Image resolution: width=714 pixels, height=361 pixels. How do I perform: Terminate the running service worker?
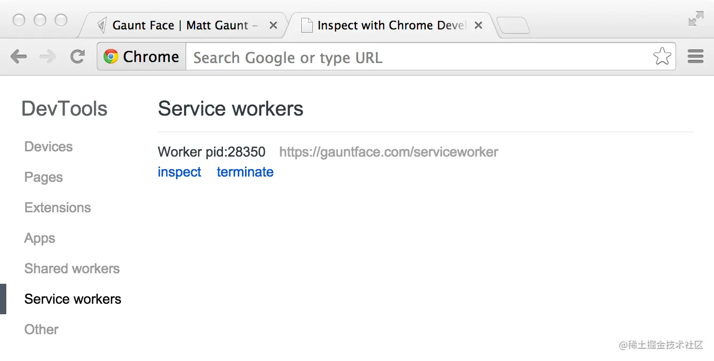coord(245,172)
